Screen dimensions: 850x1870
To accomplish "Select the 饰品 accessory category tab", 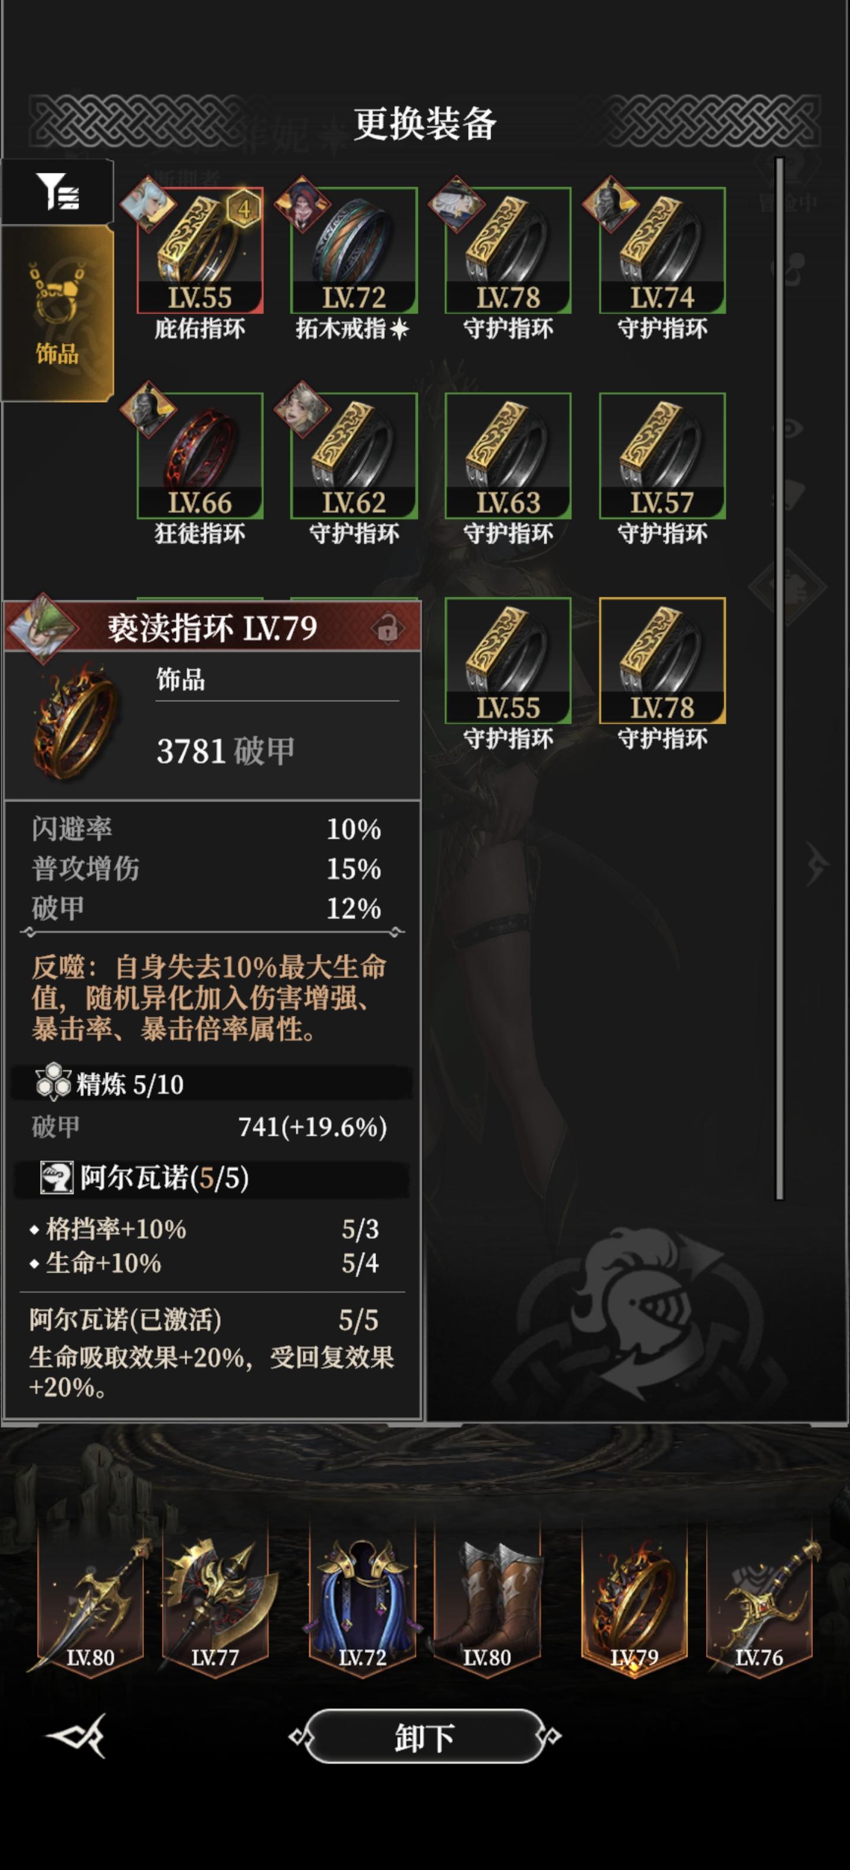I will (x=57, y=313).
